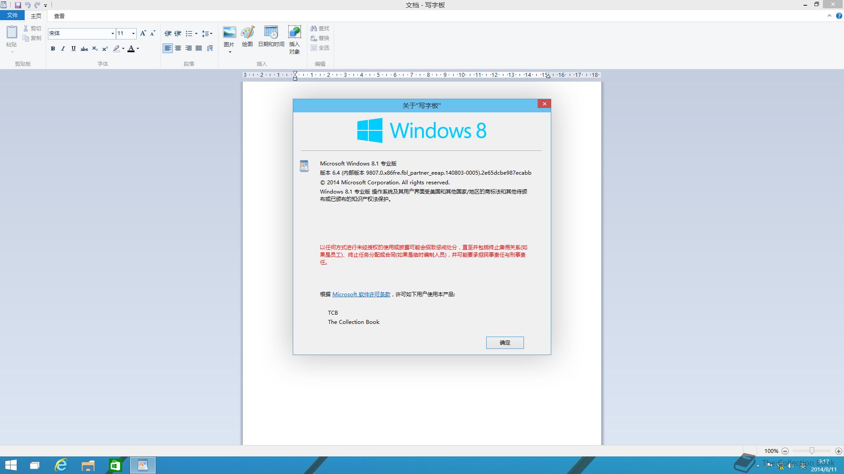Toggle bold formatting
844x474 pixels.
pyautogui.click(x=53, y=49)
